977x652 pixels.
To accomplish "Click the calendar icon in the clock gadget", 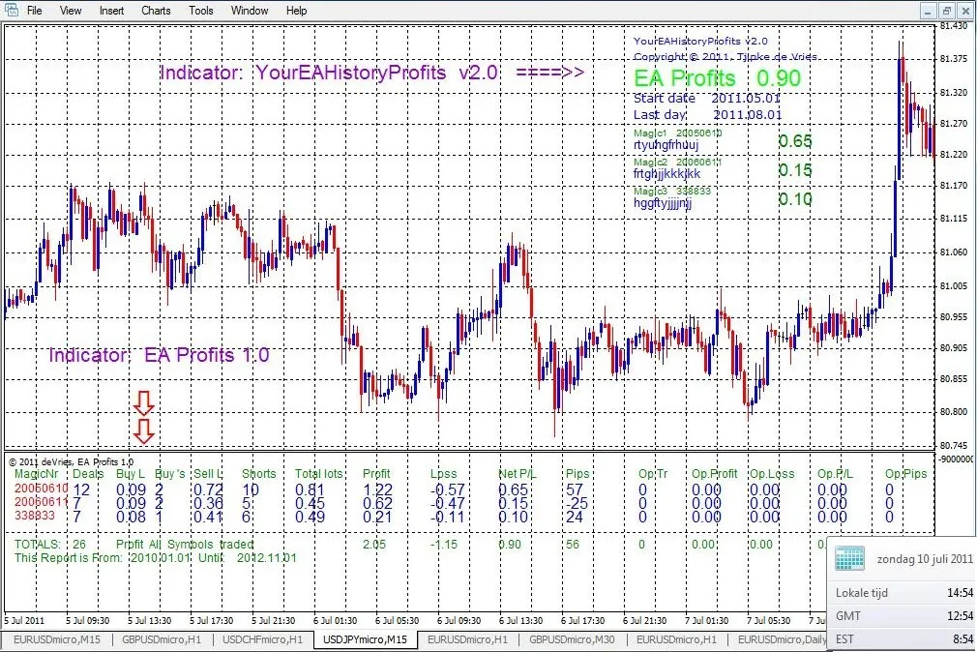I will pyautogui.click(x=848, y=559).
